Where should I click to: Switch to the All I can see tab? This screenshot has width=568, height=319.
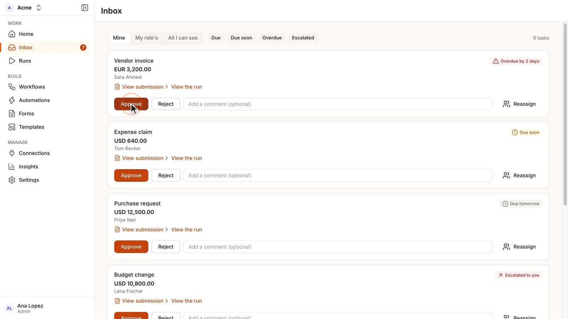183,38
